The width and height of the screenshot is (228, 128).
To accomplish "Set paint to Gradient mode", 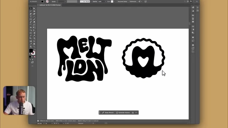I will point(32,57).
